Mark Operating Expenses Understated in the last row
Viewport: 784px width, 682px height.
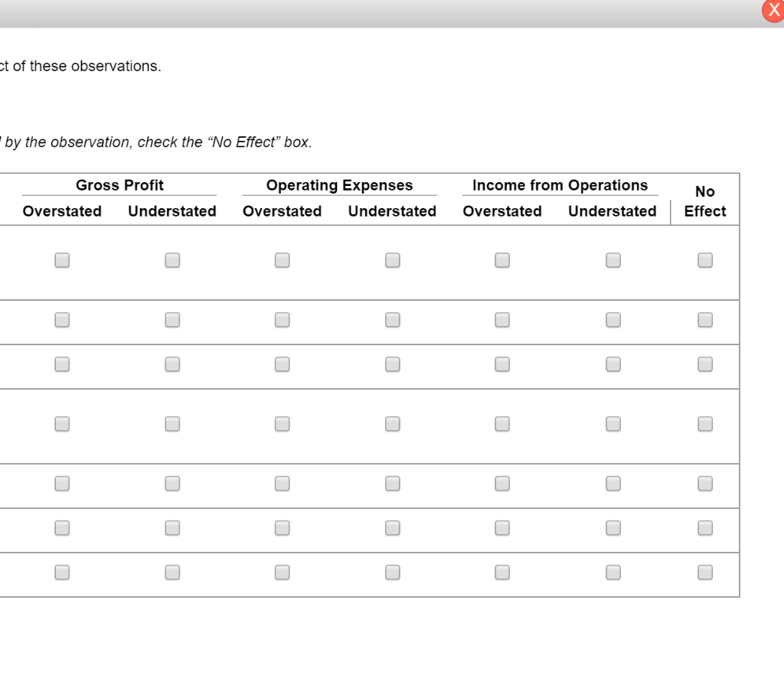[393, 572]
